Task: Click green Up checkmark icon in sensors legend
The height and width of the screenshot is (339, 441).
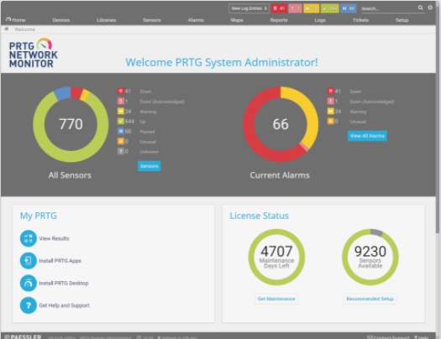Action: [121, 121]
